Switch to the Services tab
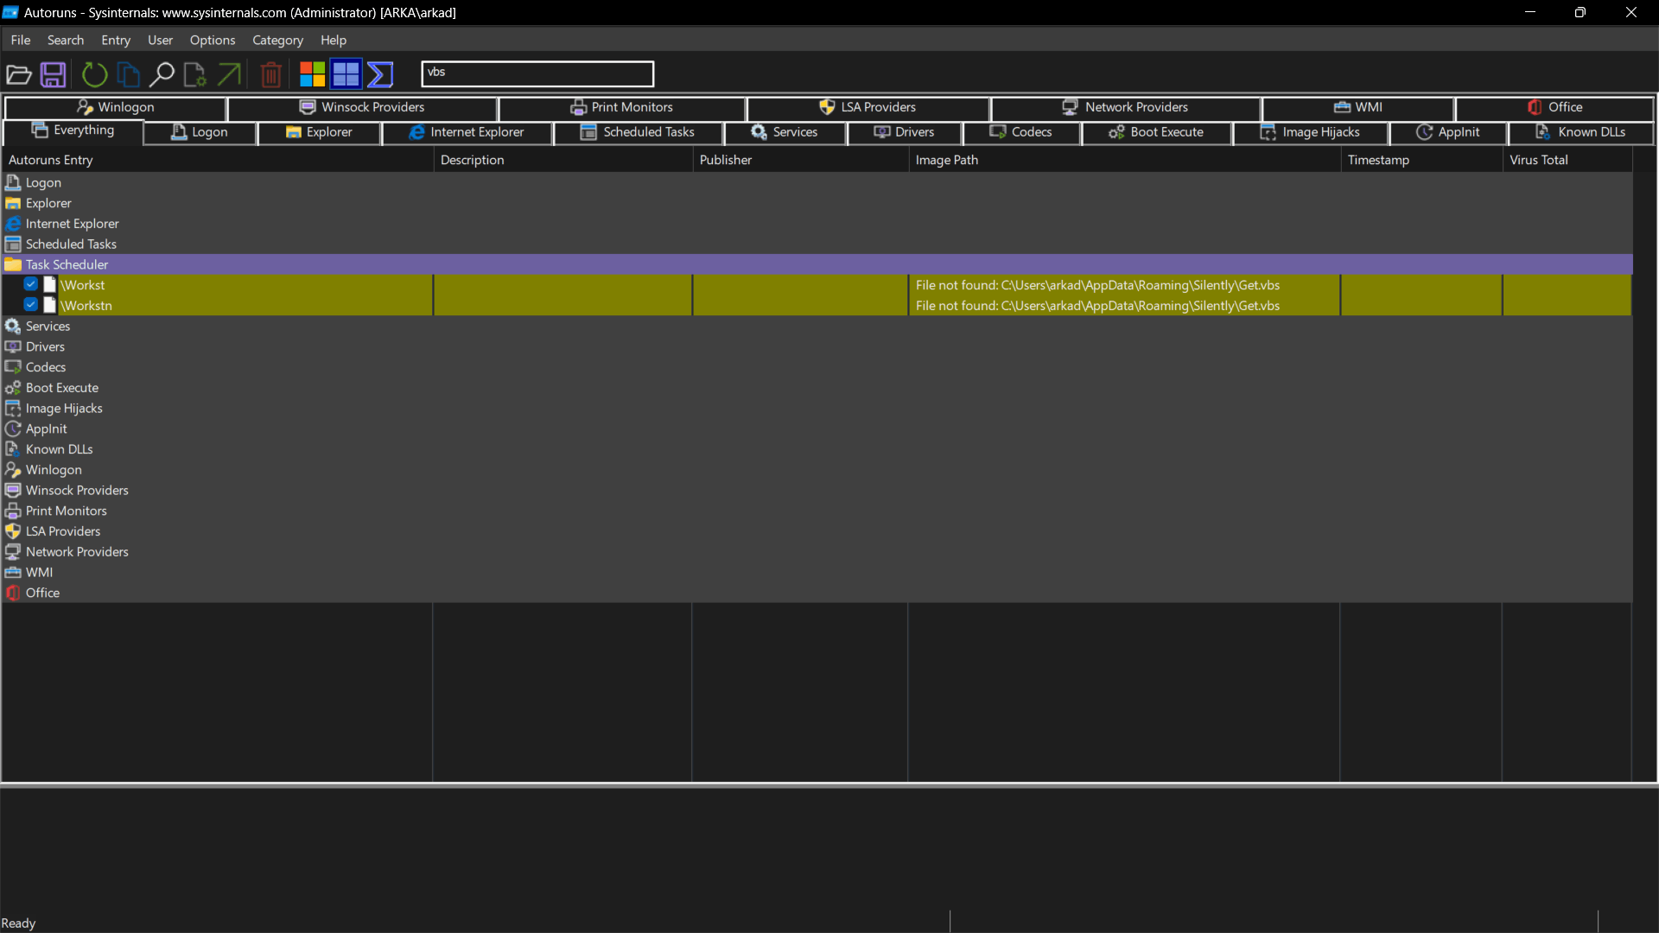 785,132
